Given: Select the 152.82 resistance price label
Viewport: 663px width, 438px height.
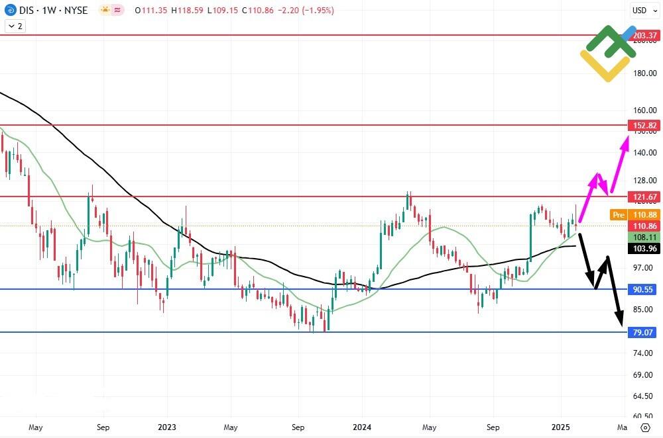Looking at the screenshot, I should 644,125.
